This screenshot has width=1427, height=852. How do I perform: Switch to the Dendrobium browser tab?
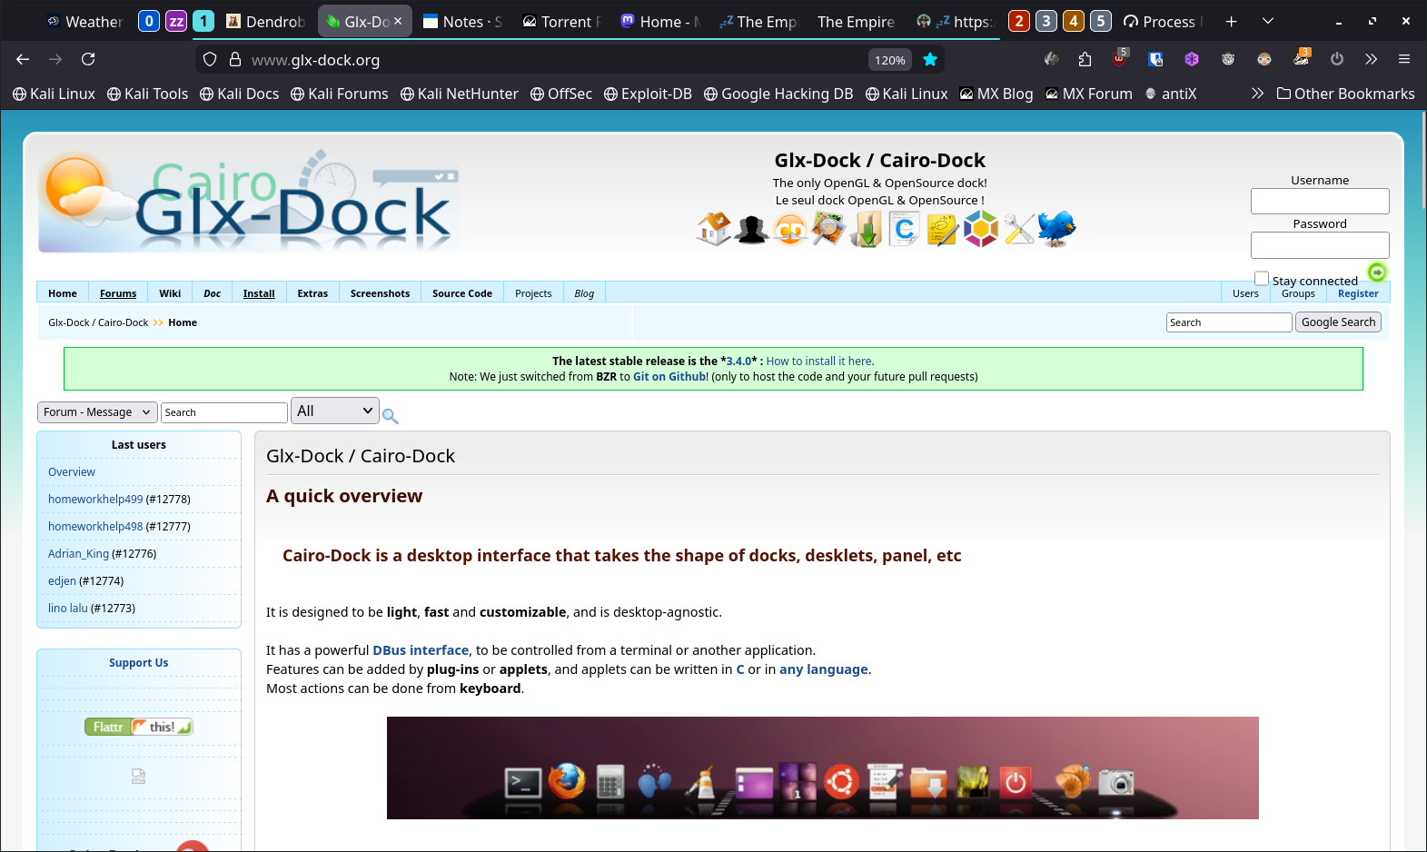pyautogui.click(x=265, y=22)
